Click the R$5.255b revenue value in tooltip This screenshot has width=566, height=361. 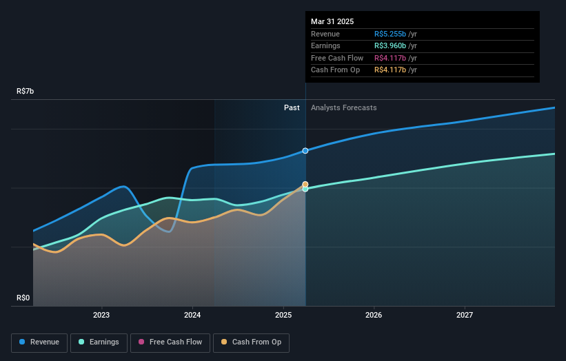point(390,34)
